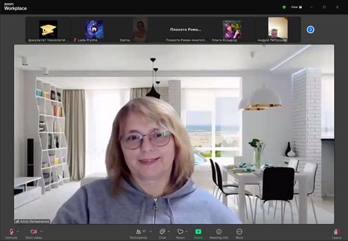
Task: Click the green encryption shield icon
Action: pyautogui.click(x=284, y=7)
